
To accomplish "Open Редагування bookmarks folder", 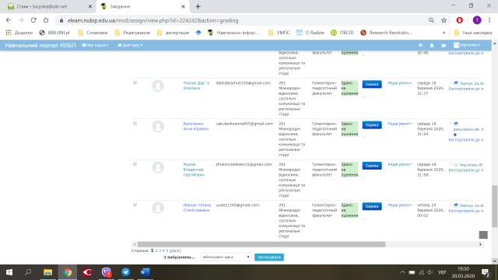I will click(132, 33).
